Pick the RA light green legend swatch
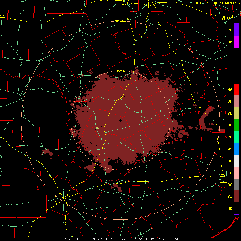Image resolution: width=241 pixels, height=241 pixels. click(x=236, y=137)
